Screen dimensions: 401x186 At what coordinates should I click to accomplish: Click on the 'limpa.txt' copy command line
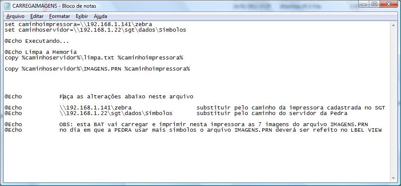click(94, 58)
